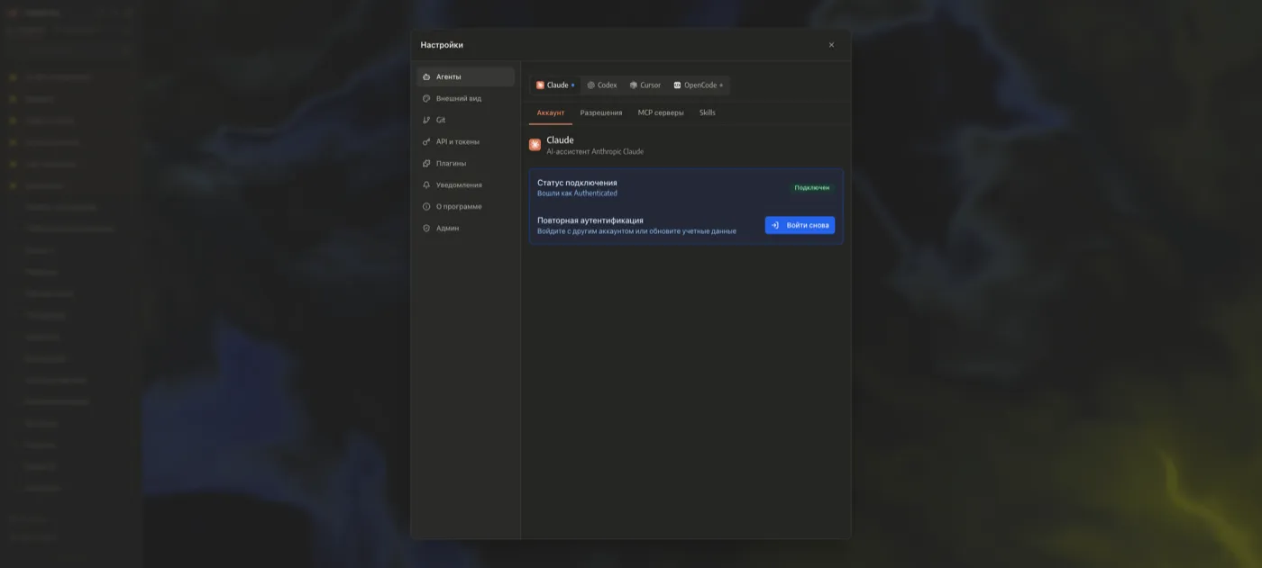Viewport: 1262px width, 568px height.
Task: Open the API и токены section
Action: [x=465, y=141]
